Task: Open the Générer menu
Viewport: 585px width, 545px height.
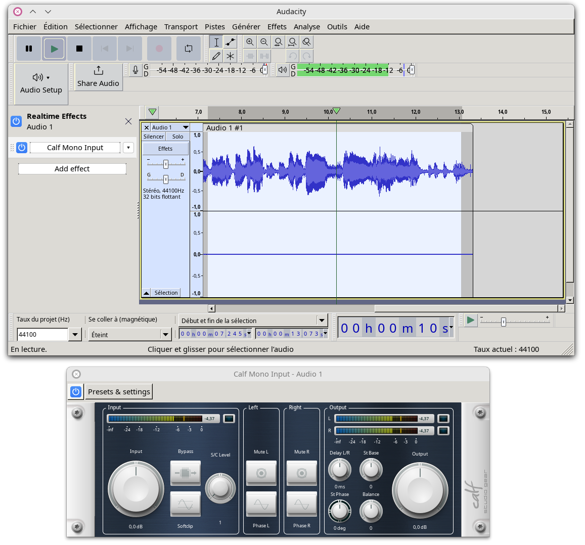Action: point(246,27)
